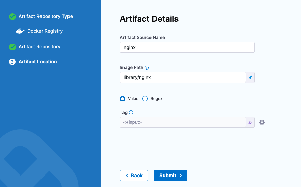Image resolution: width=301 pixels, height=187 pixels.
Task: Focus the Artifact Source Name field
Action: [x=187, y=48]
